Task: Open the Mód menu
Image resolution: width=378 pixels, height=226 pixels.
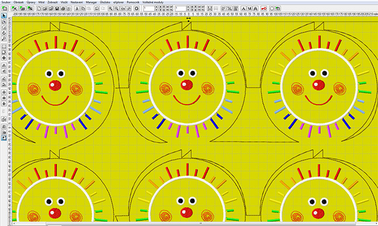Action: point(41,2)
